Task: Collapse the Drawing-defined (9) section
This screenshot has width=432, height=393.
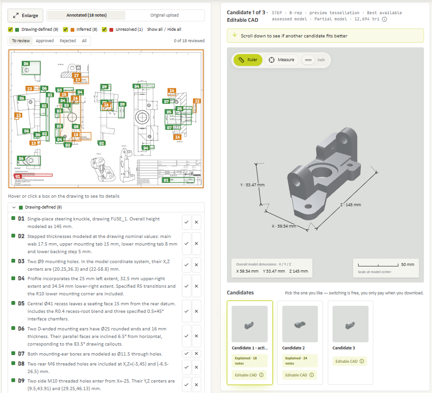Action: click(14, 207)
